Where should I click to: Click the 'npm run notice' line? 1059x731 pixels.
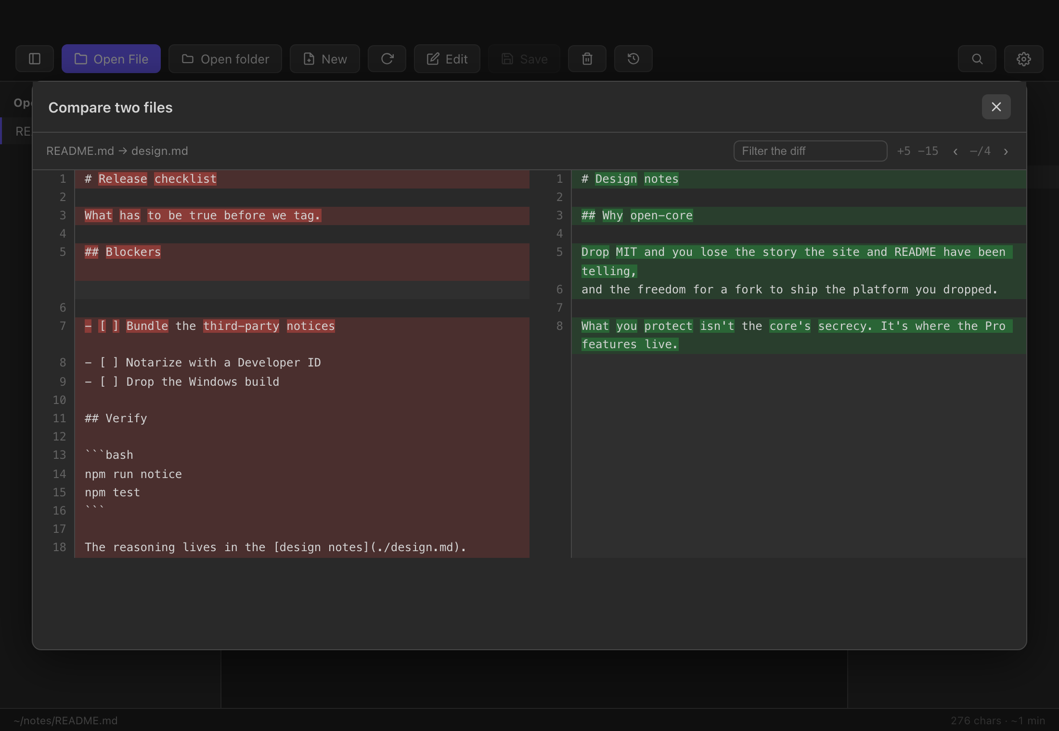pyautogui.click(x=302, y=474)
